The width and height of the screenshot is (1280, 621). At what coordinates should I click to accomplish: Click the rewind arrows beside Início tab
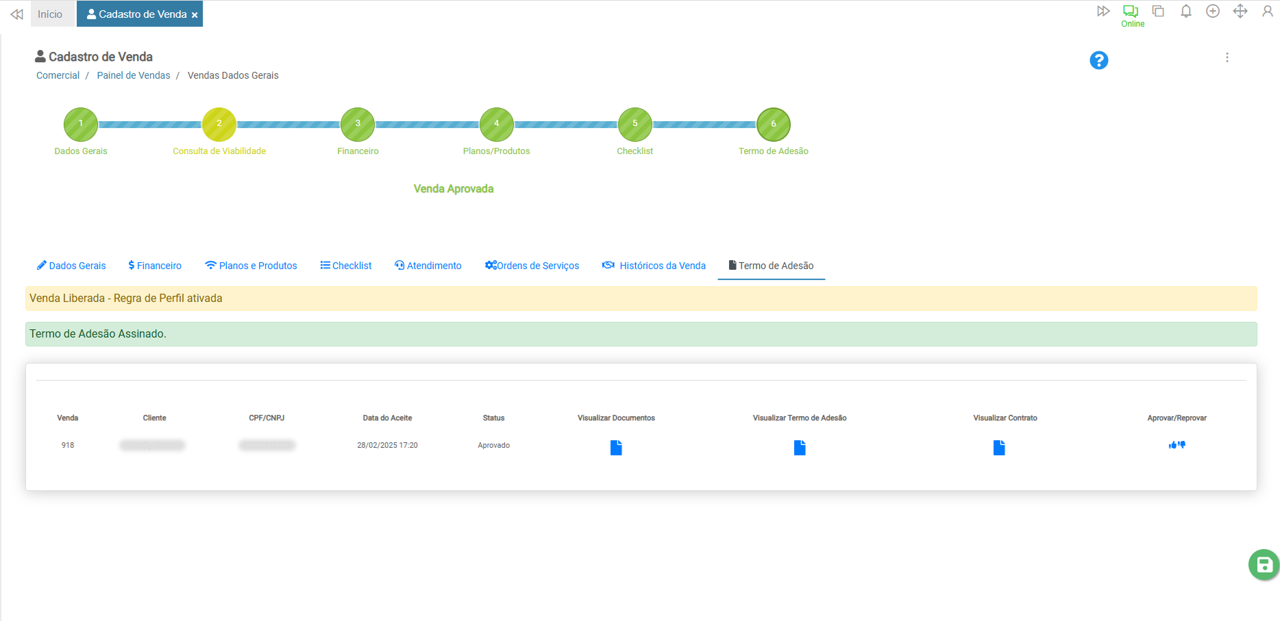(x=16, y=14)
